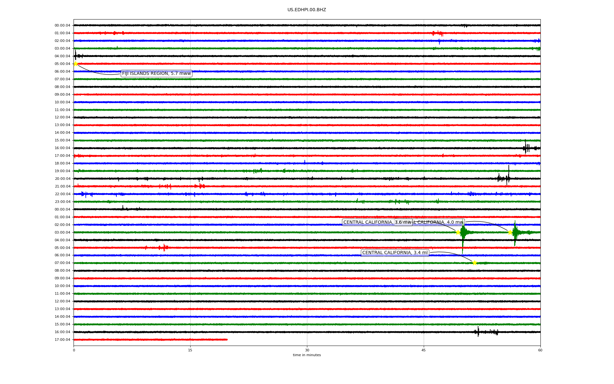Image resolution: width=614 pixels, height=384 pixels.
Task: Click the yellow star for the Fiji Islands event
Action: point(76,64)
